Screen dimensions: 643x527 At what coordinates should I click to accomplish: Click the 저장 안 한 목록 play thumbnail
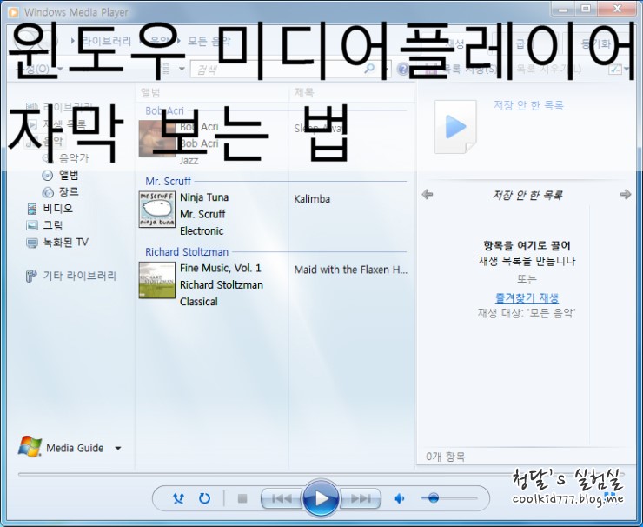tap(455, 127)
